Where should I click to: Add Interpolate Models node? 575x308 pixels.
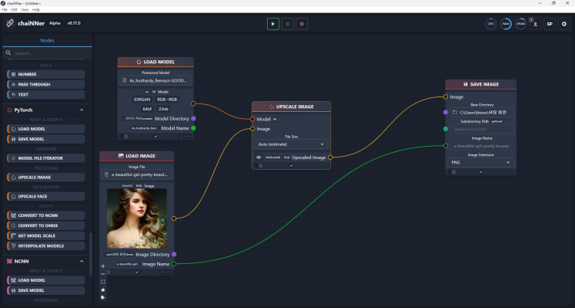click(46, 246)
